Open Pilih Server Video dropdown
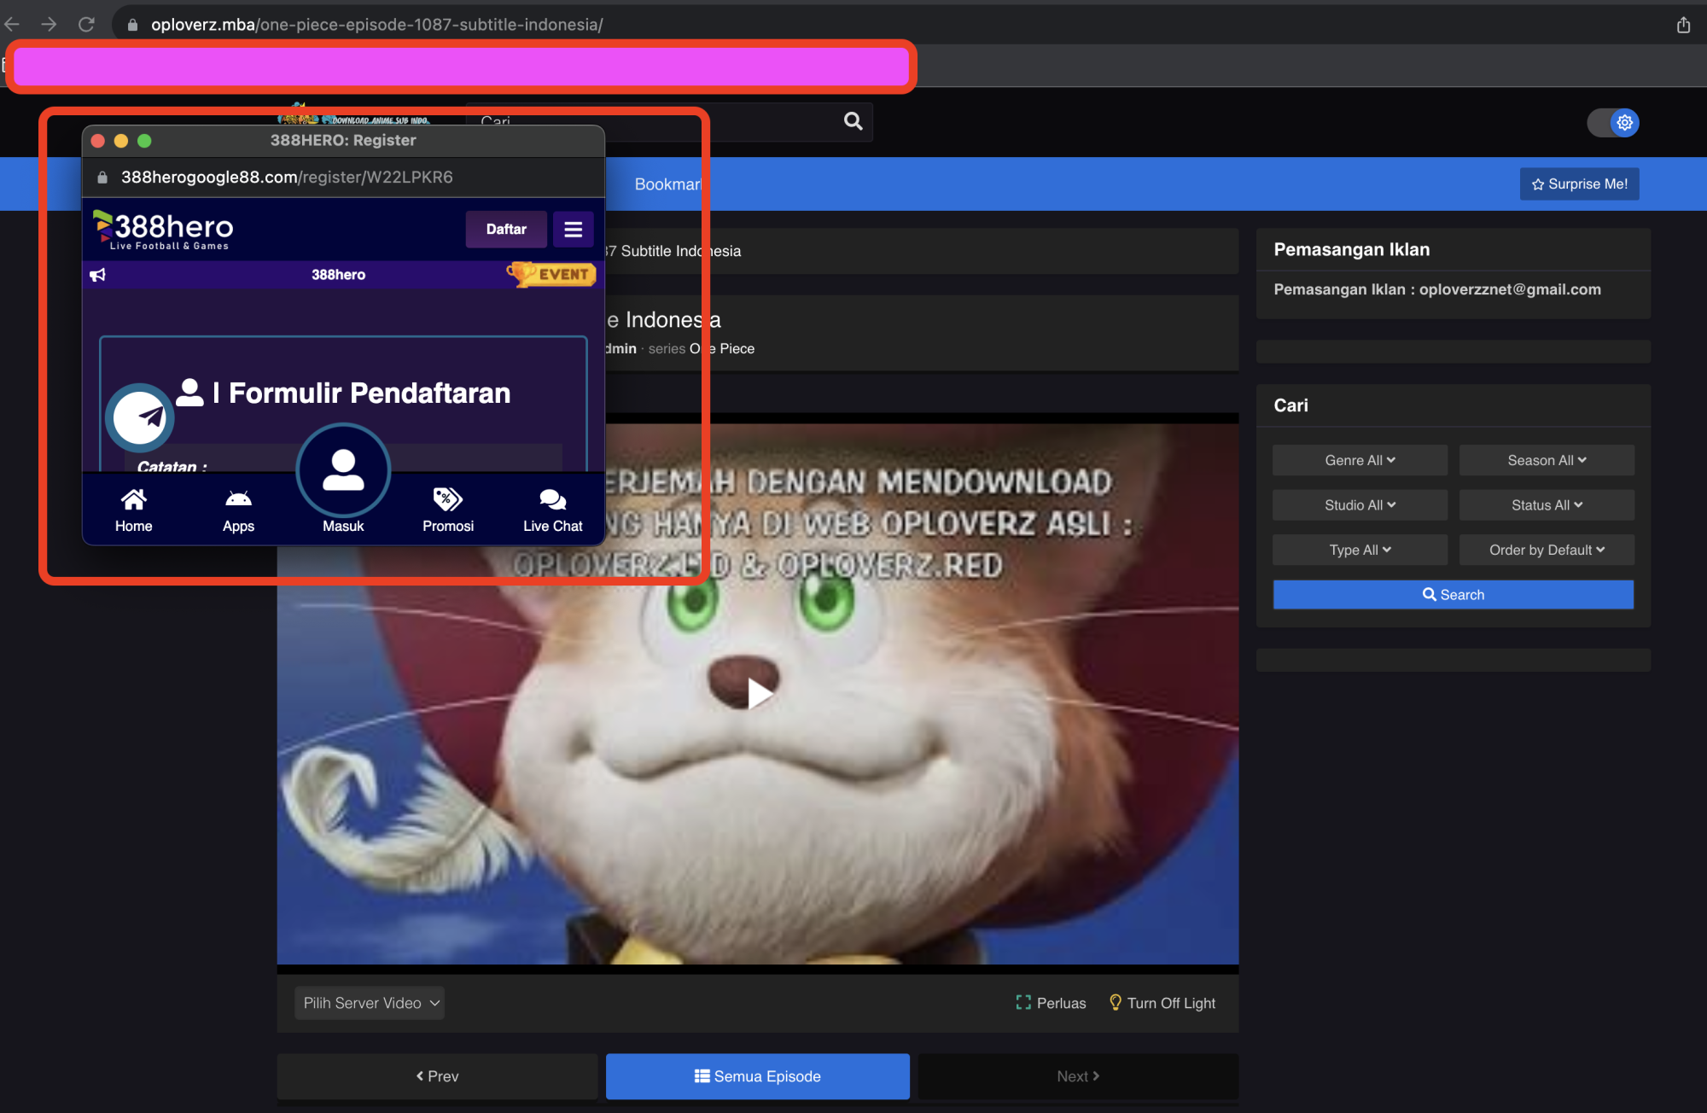The height and width of the screenshot is (1113, 1707). coord(370,1003)
